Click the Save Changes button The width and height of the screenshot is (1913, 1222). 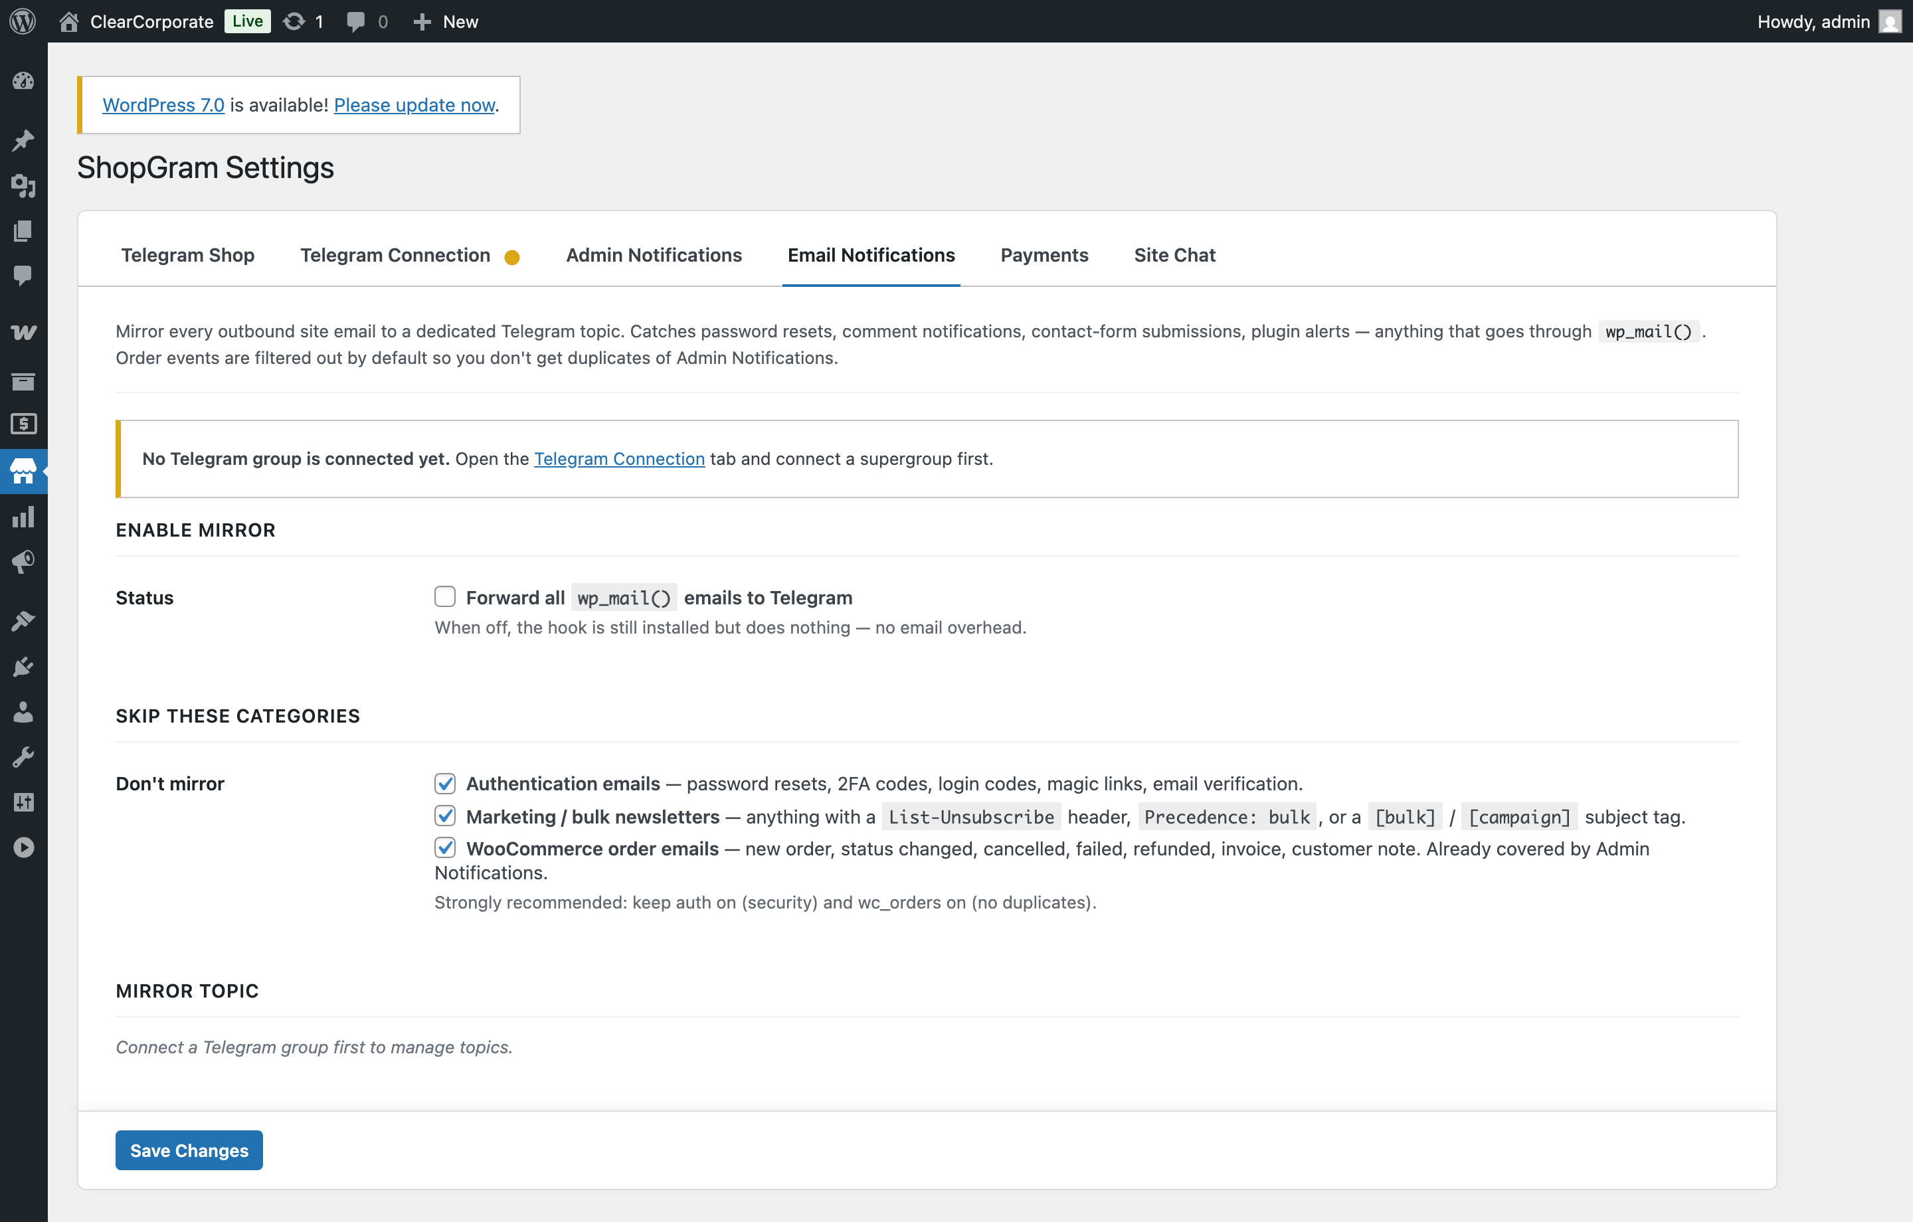189,1150
